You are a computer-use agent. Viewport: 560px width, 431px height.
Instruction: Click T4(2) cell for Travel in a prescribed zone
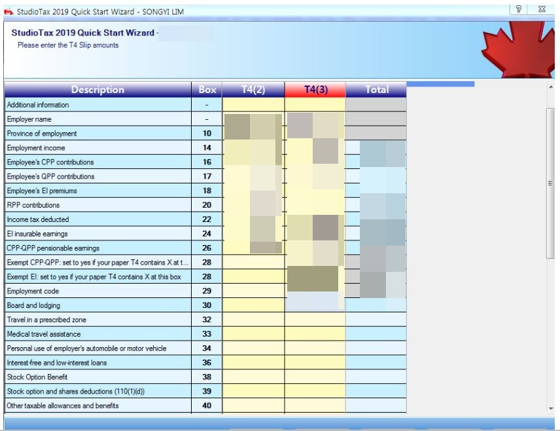tap(253, 320)
